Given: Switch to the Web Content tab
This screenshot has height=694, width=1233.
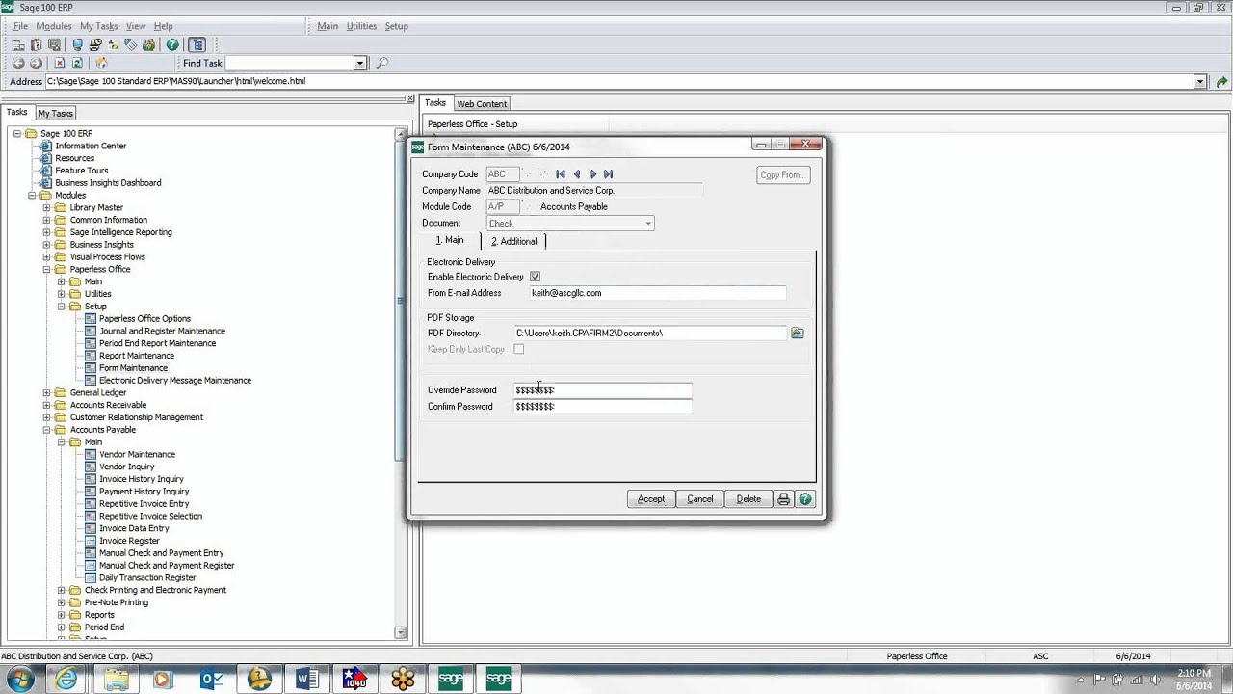Looking at the screenshot, I should coord(482,103).
